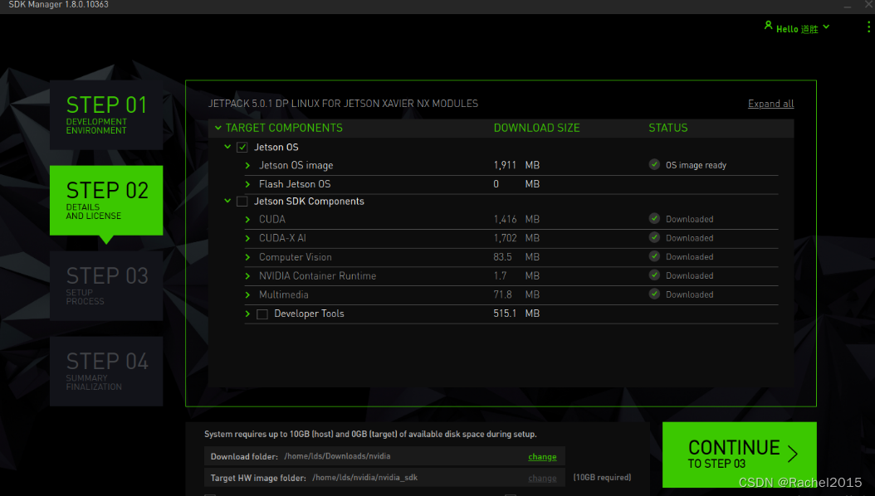This screenshot has height=496, width=875.
Task: Click the DOWNLOAD SIZE column header
Action: point(537,128)
